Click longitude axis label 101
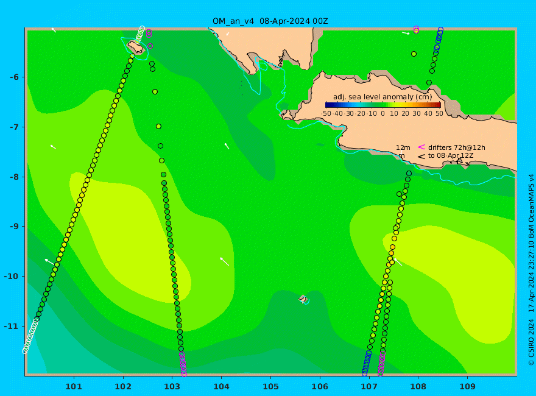 pos(74,386)
